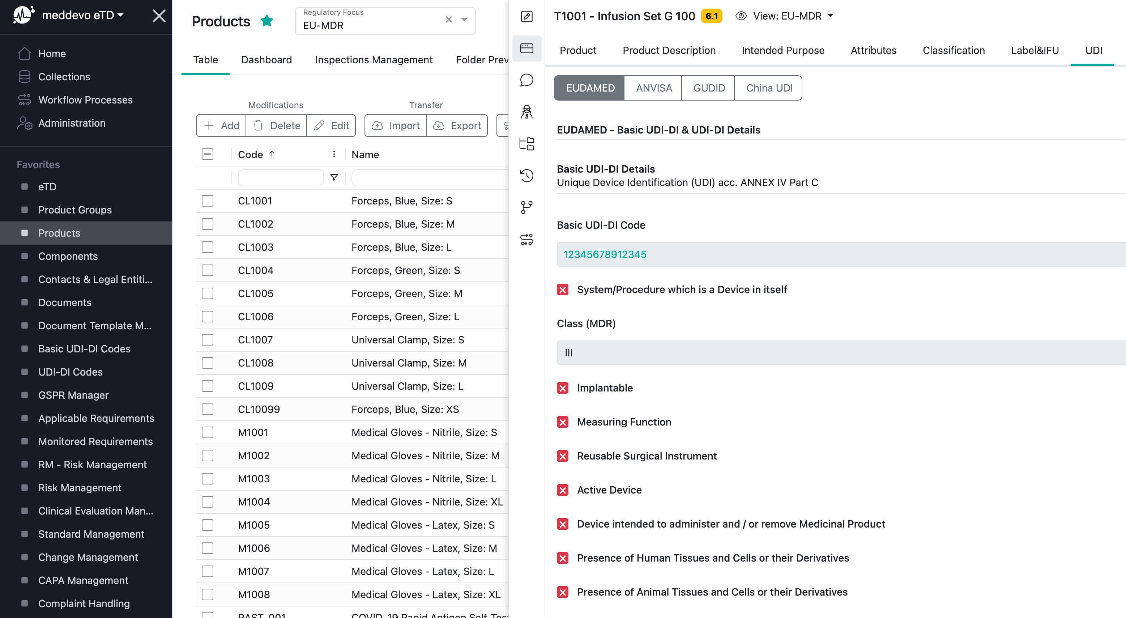Select the GUDID segment button
1126x618 pixels.
click(x=709, y=88)
